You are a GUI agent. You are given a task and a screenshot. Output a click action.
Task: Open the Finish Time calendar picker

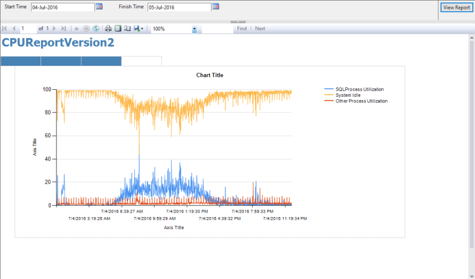click(216, 7)
